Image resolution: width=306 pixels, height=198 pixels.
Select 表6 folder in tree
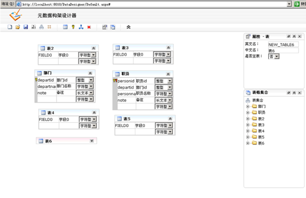(258, 143)
